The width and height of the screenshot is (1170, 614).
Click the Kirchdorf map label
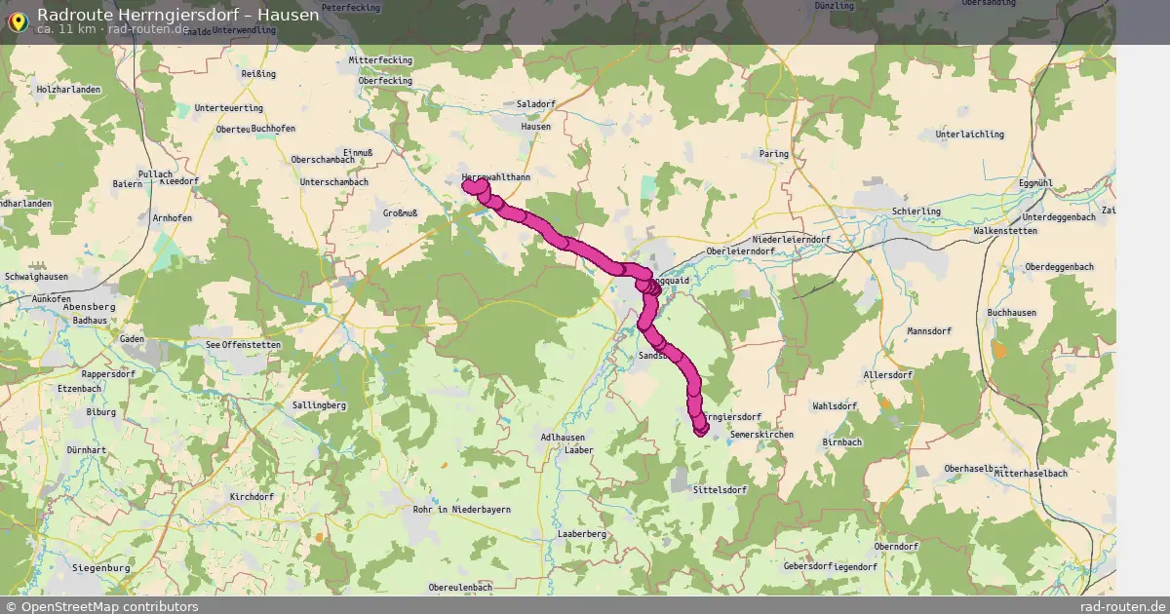coord(252,496)
